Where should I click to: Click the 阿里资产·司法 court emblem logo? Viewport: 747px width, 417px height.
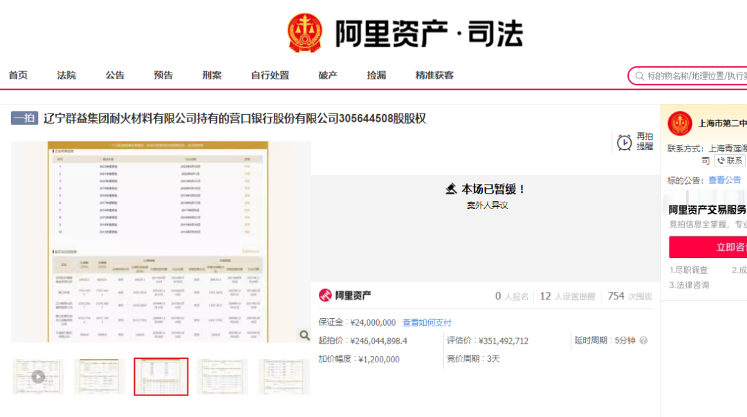click(305, 33)
